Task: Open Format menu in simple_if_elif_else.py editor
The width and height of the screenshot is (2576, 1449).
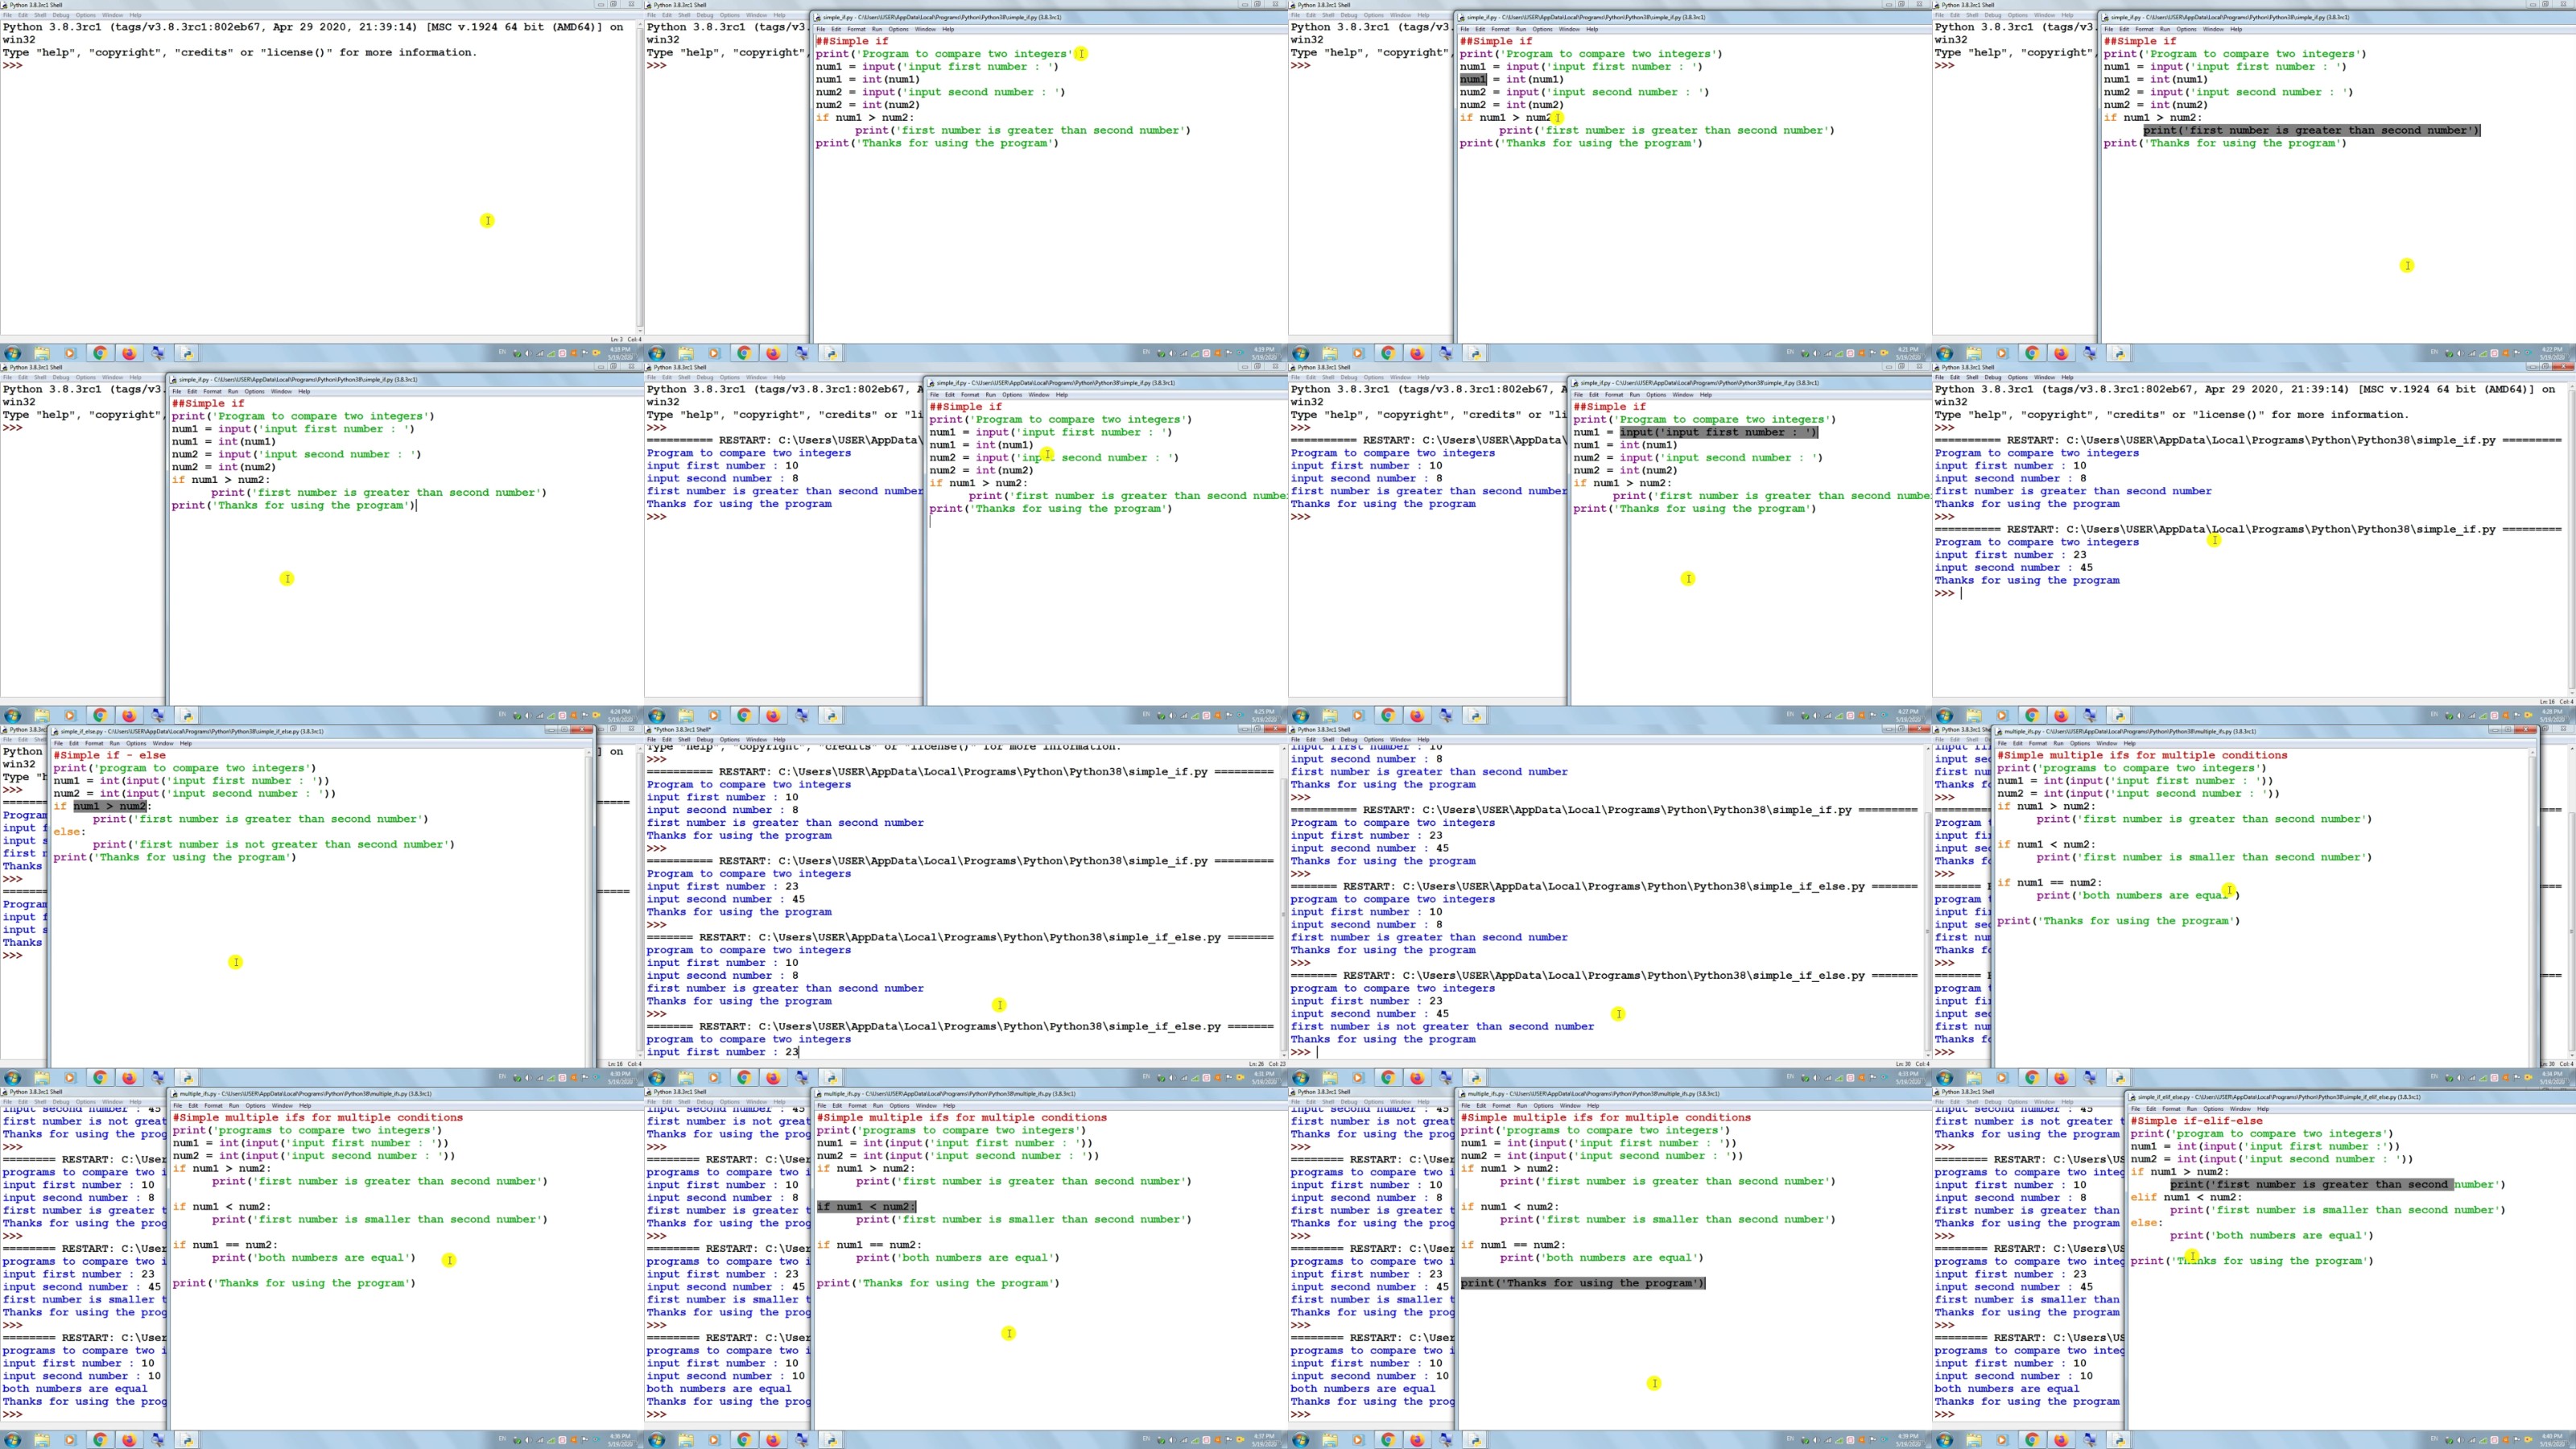Action: click(x=2171, y=1109)
